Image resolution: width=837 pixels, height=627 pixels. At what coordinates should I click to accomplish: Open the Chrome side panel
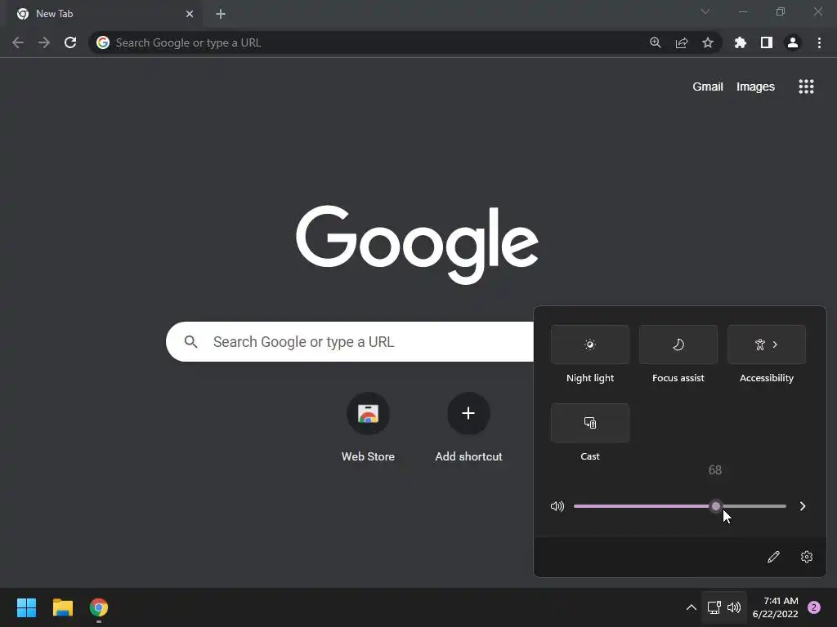tap(767, 42)
